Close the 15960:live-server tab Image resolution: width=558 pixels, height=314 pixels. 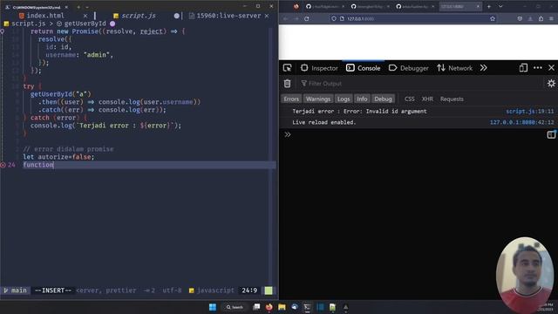267,16
